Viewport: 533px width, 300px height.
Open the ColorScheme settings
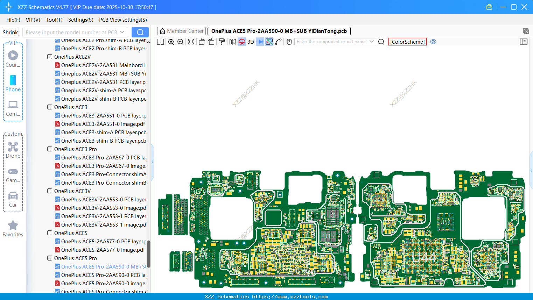[407, 42]
